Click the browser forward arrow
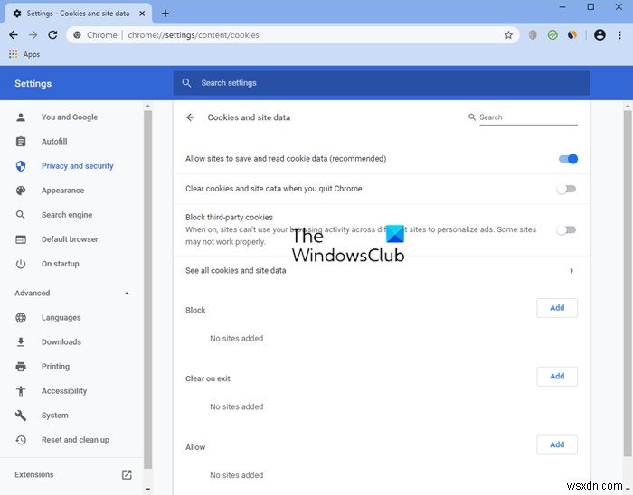 [x=33, y=35]
